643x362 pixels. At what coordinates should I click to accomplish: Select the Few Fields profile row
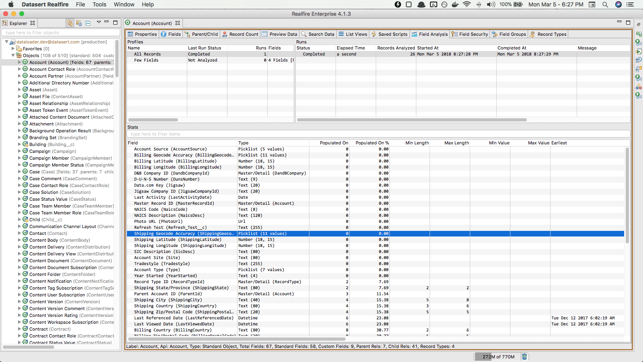[x=211, y=60]
